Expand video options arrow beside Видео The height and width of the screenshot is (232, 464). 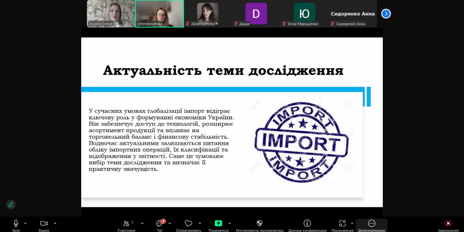pyautogui.click(x=55, y=223)
